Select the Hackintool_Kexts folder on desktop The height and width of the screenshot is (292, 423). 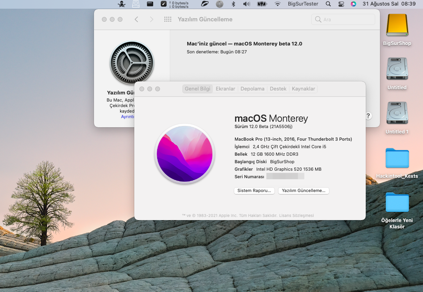[x=397, y=158]
